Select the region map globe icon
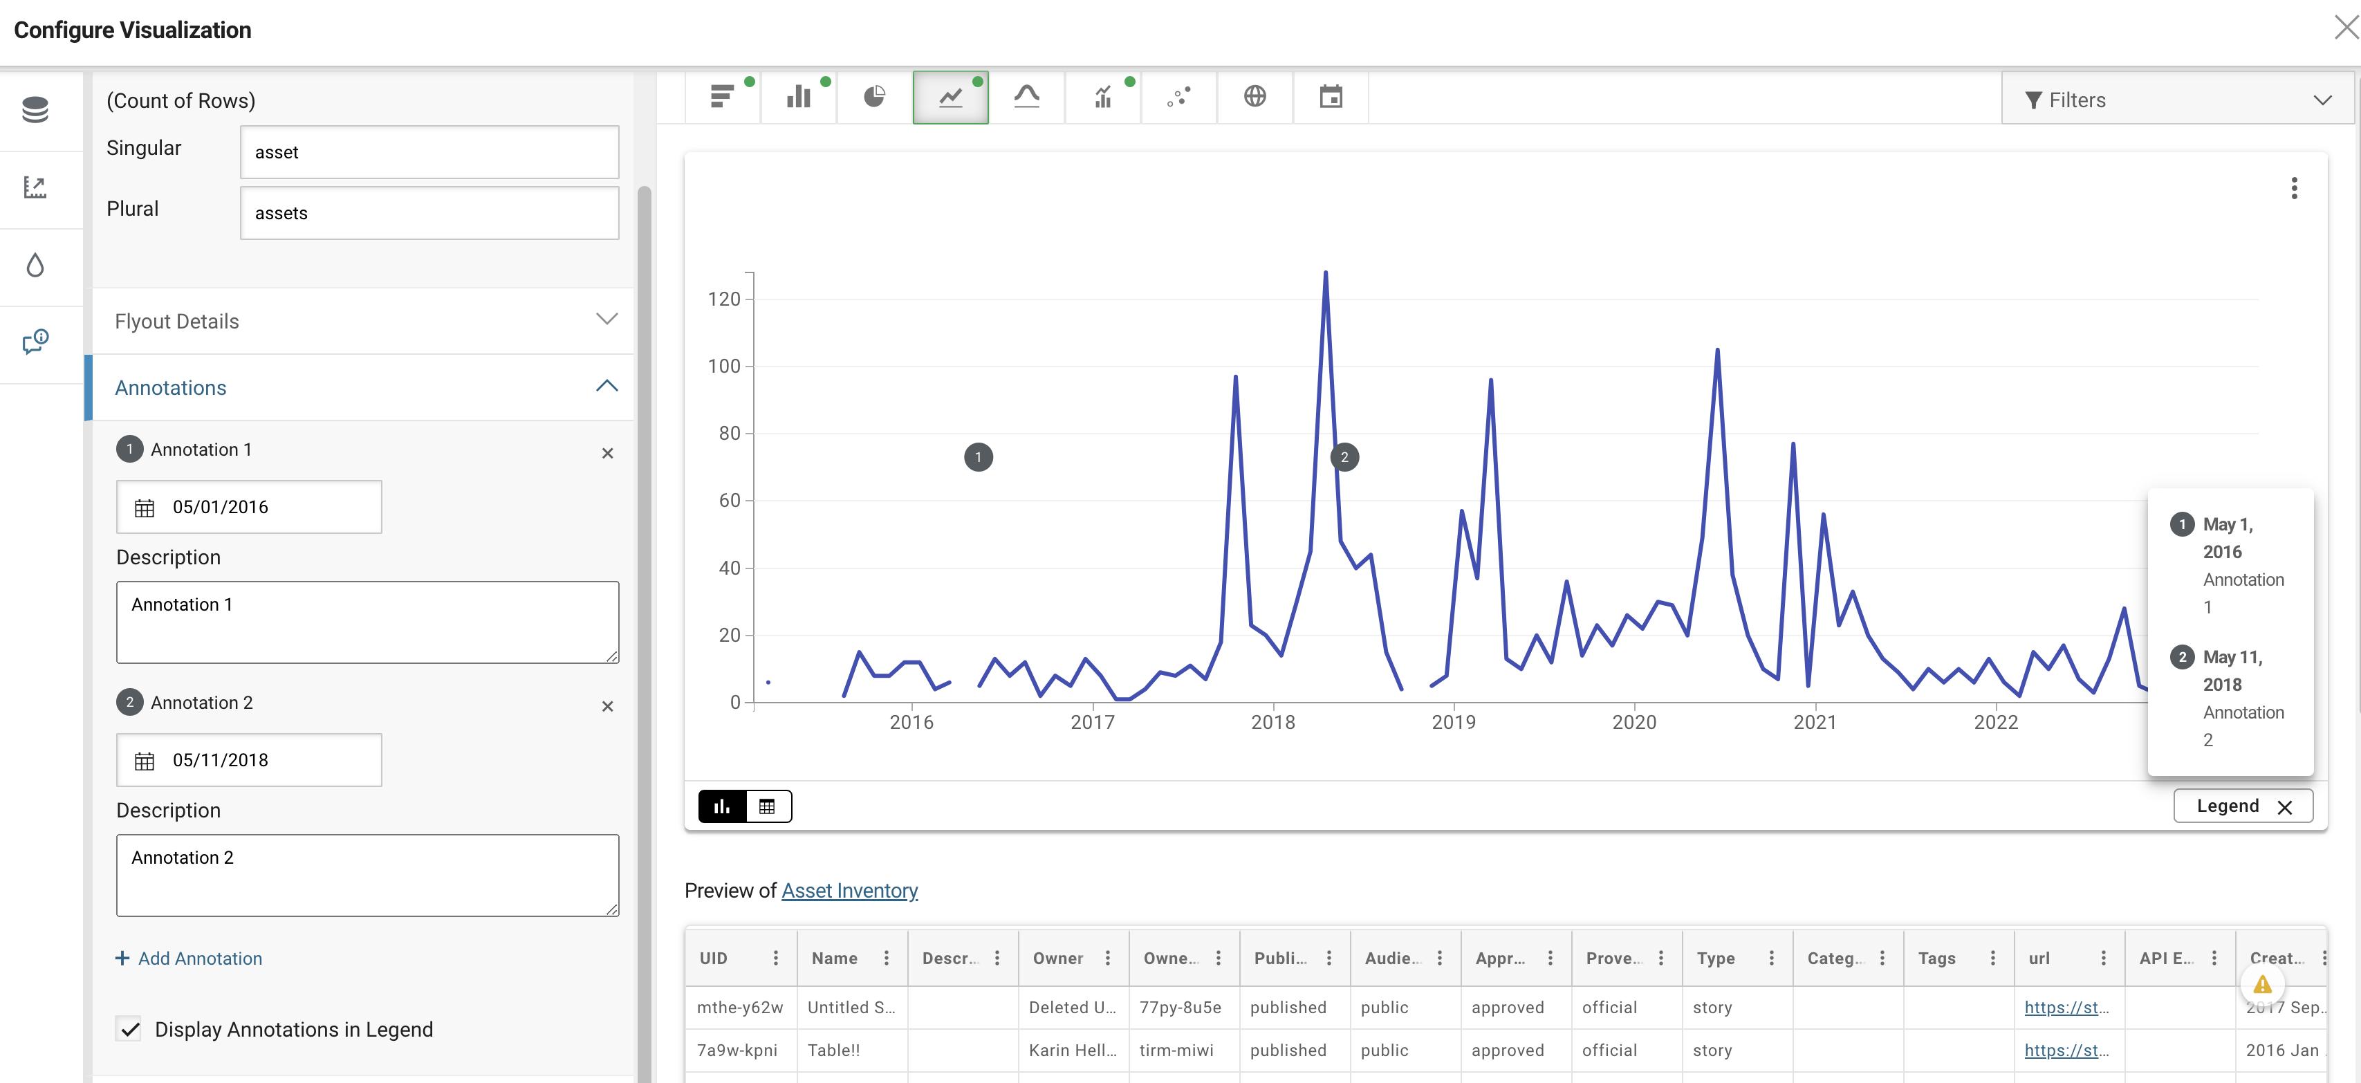 (x=1254, y=97)
